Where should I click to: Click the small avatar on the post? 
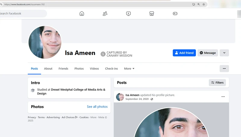click(x=120, y=97)
